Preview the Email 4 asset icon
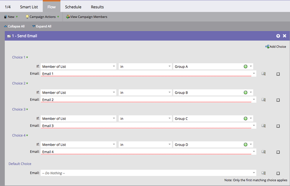 click(263, 152)
